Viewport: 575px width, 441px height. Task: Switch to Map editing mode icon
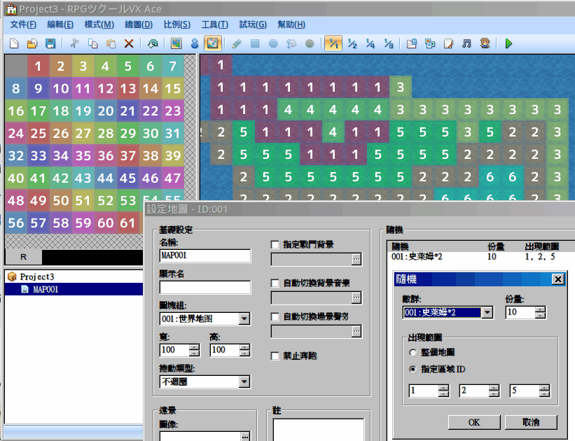pos(176,43)
